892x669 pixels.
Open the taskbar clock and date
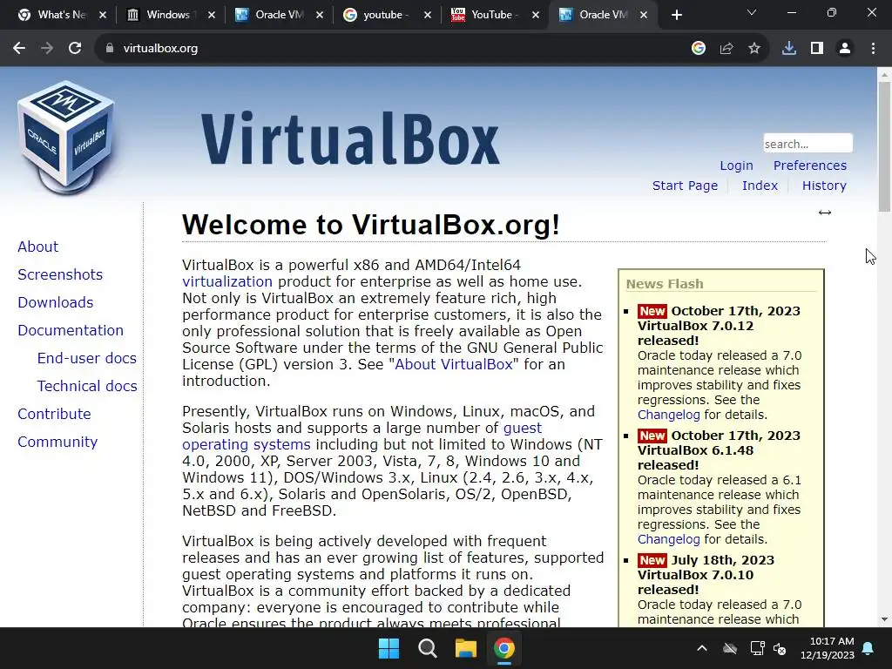828,648
